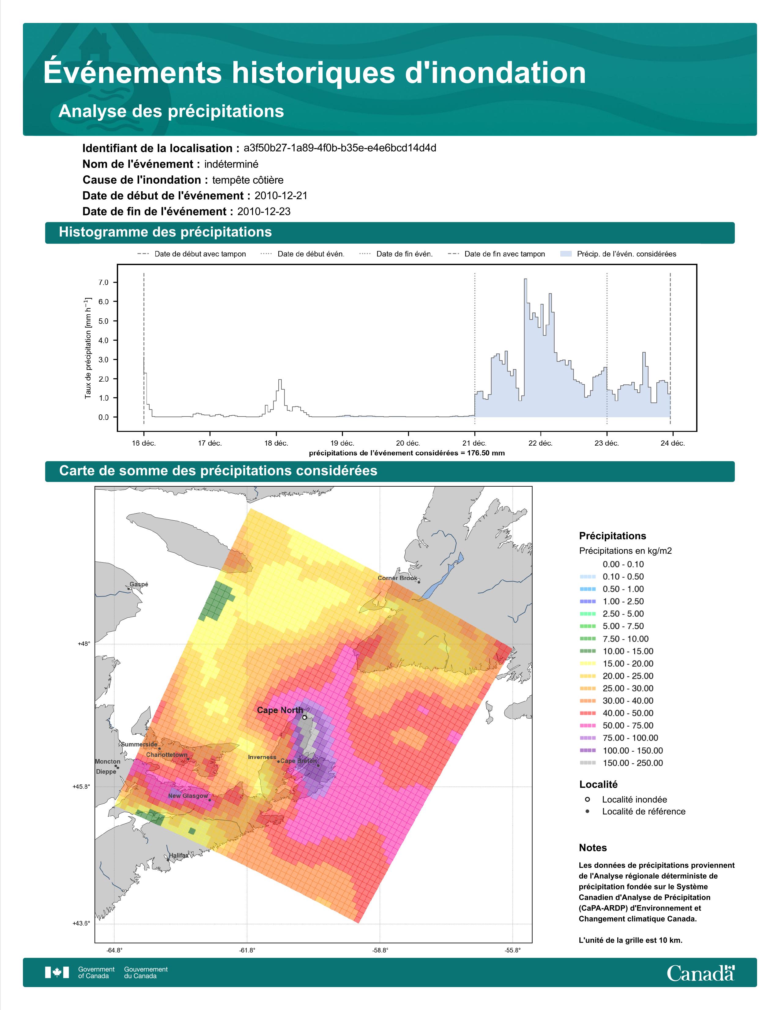Click the histogram peak near 7.0 mm/h
The image size is (780, 1010).
click(x=526, y=280)
